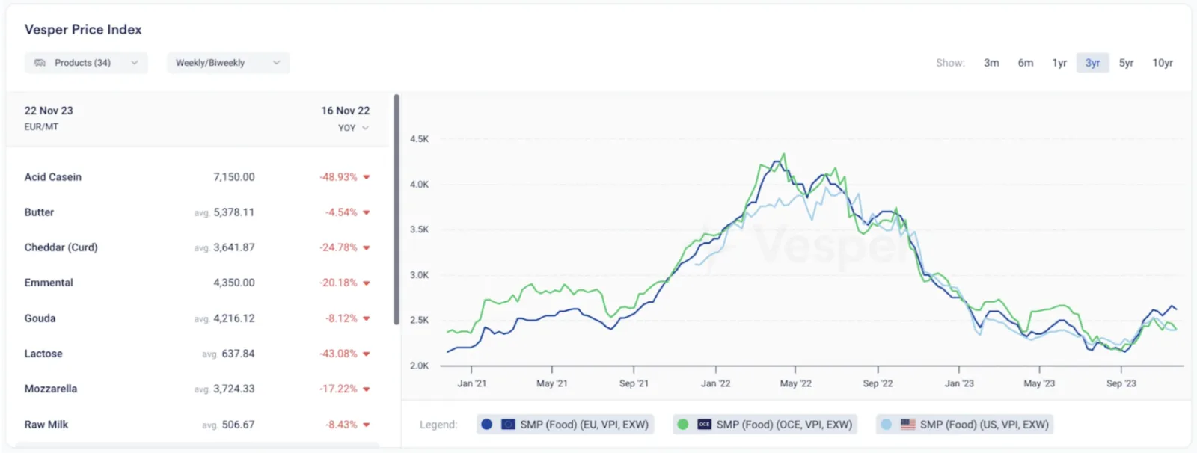Expand the YOY comparison dropdown
1197x453 pixels.
pyautogui.click(x=353, y=128)
